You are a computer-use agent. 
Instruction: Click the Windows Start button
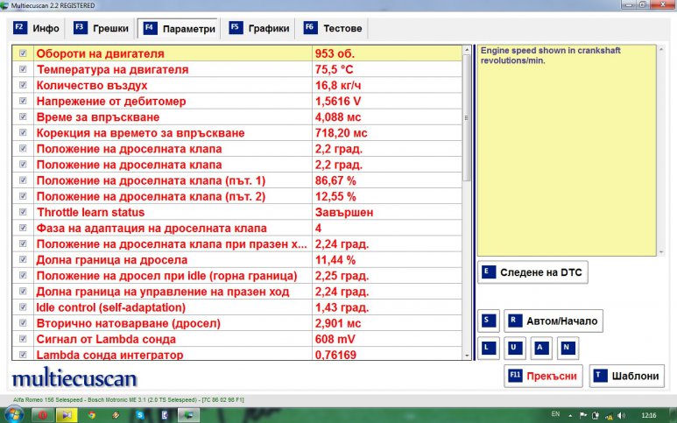tap(12, 414)
